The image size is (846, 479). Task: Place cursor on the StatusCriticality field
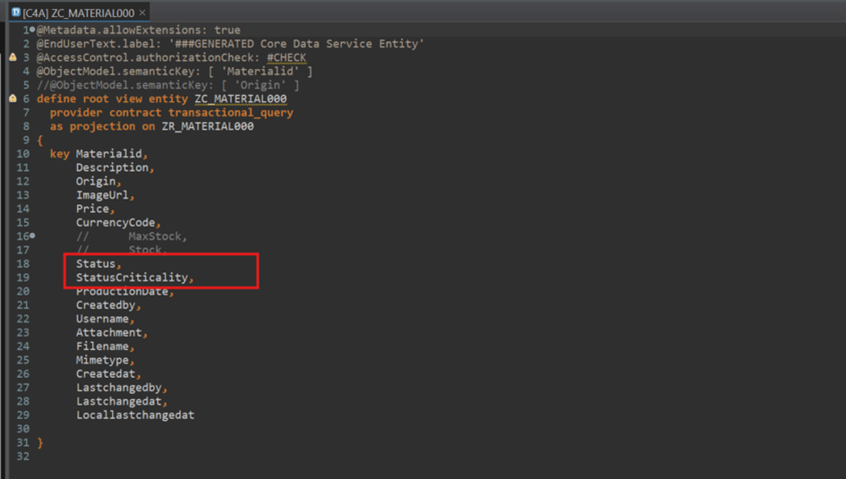(x=132, y=278)
